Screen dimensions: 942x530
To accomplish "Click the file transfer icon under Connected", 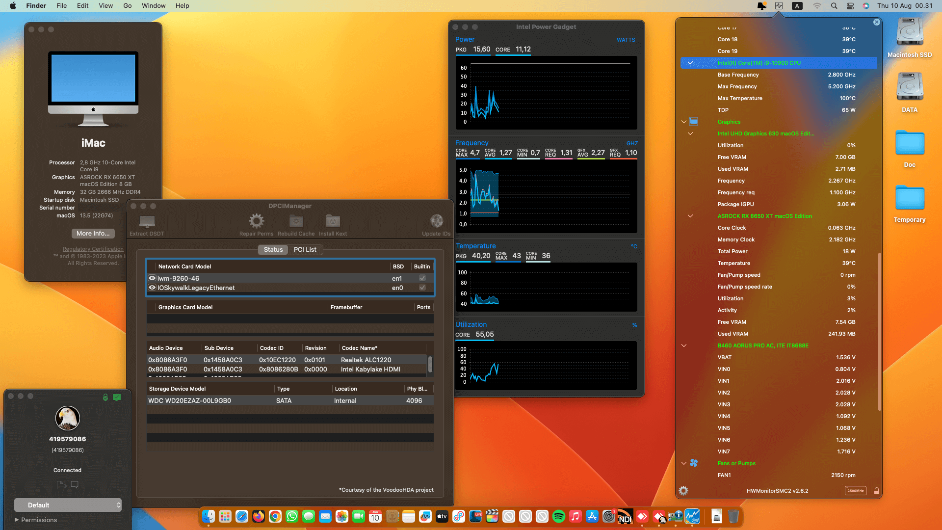I will click(61, 484).
